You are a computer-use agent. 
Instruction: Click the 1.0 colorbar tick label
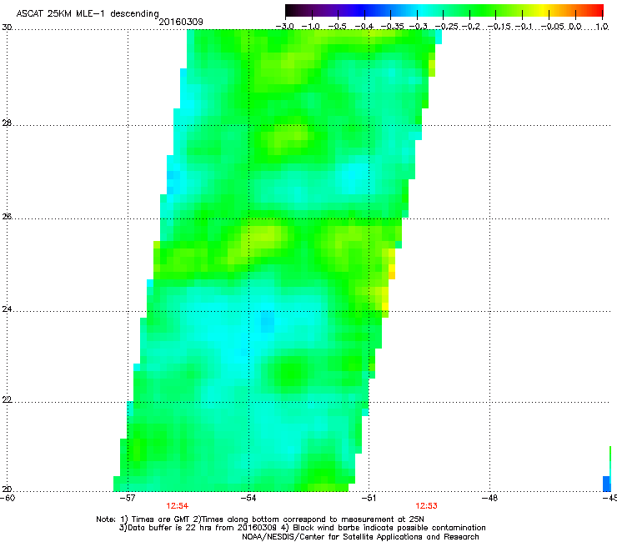click(602, 27)
